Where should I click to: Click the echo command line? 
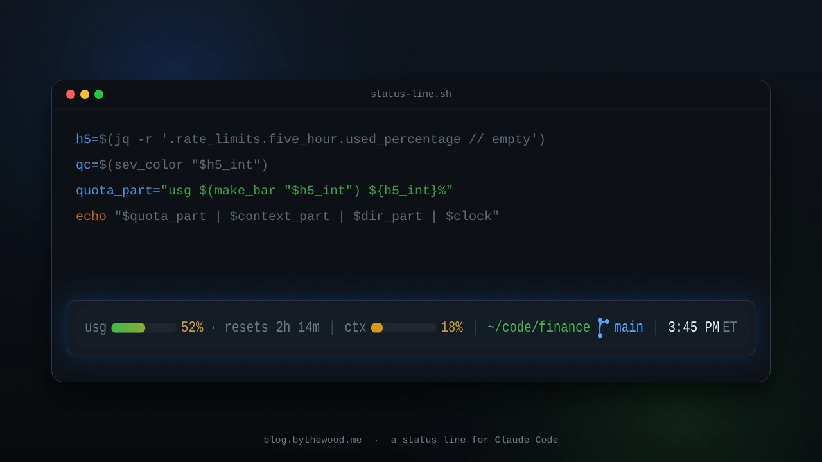(288, 217)
